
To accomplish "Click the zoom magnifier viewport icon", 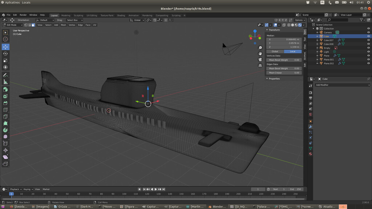I will [260, 48].
